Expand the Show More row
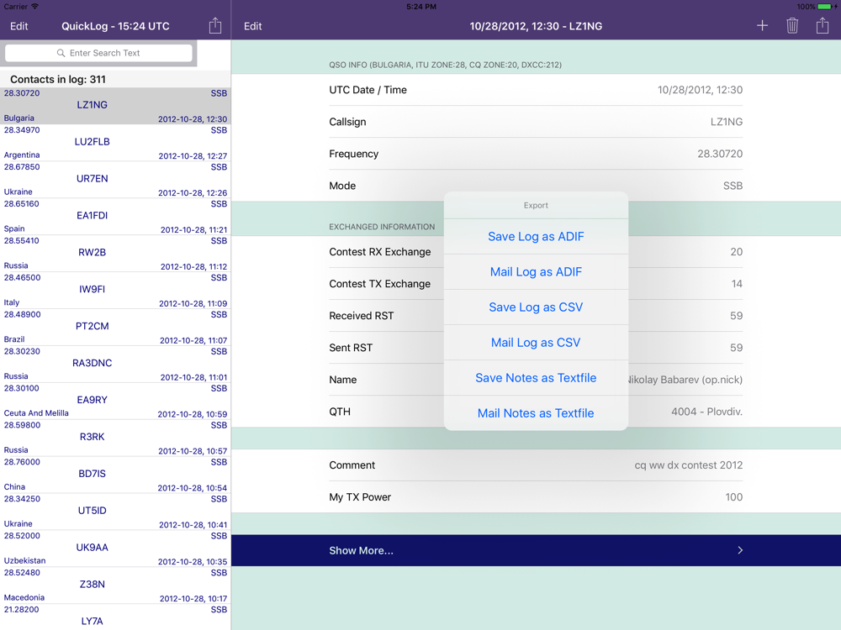The width and height of the screenshot is (841, 630). [536, 550]
